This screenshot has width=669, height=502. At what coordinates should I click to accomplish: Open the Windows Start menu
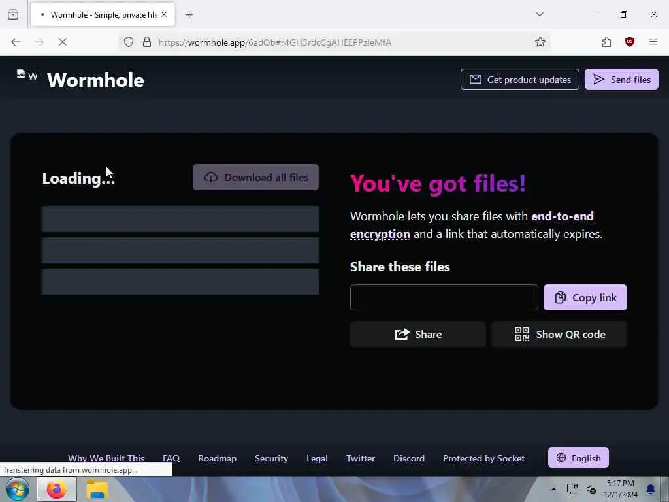[18, 490]
